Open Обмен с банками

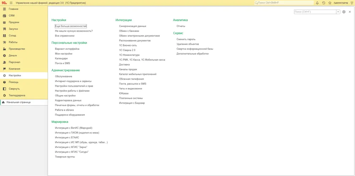click(x=129, y=31)
